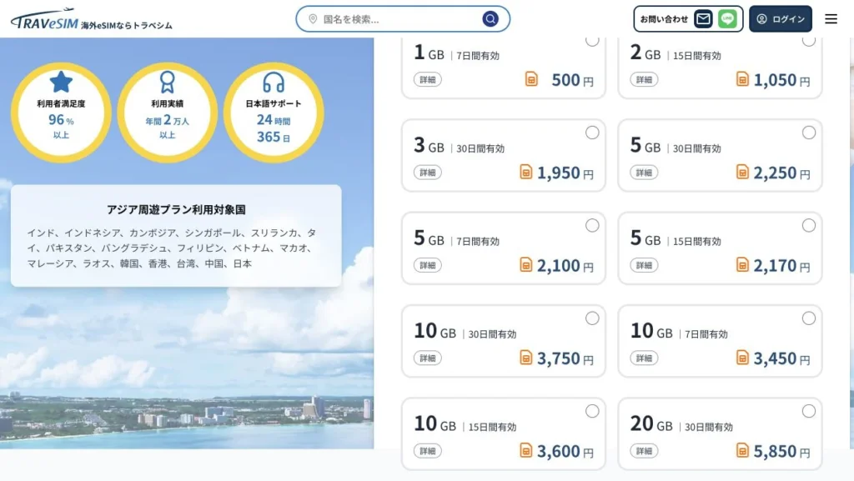
Task: Open 詳細 for the 10GB 3,750円 plan
Action: point(428,358)
